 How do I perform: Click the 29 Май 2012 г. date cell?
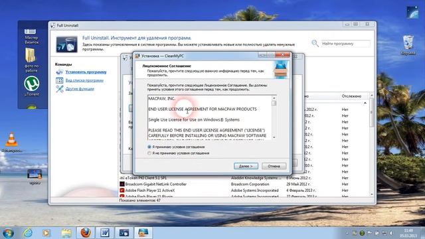coord(299,185)
